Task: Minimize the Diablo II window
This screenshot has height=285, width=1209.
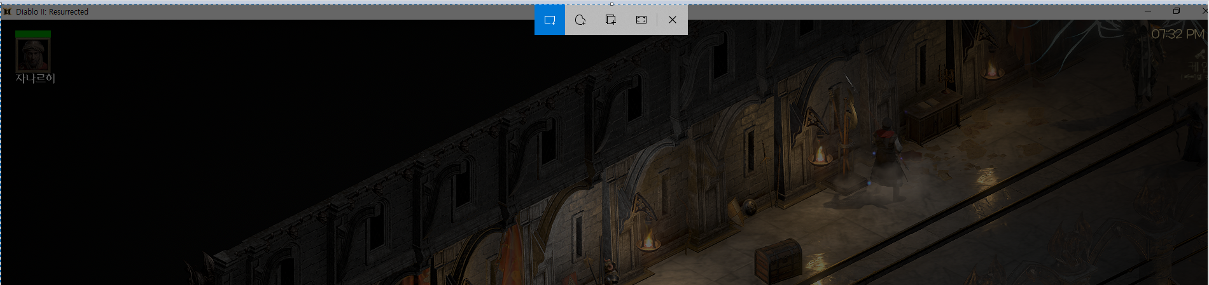Action: [x=1148, y=11]
